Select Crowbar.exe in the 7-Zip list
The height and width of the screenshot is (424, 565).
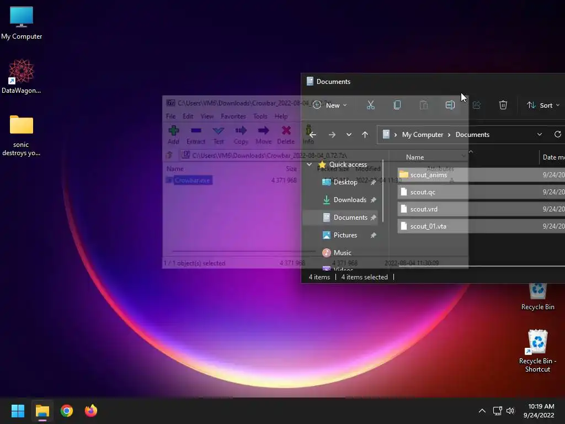tap(193, 181)
